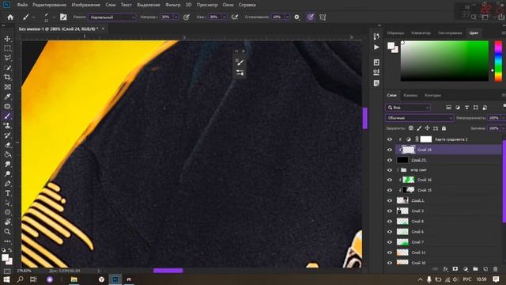Switch to the Контуры tab
The width and height of the screenshot is (506, 285).
[432, 95]
